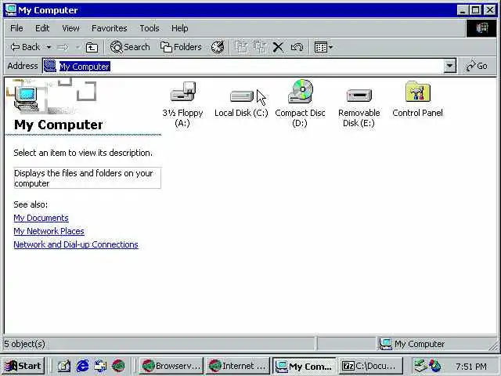Click the Outlook Express quick launch icon

coord(100,366)
